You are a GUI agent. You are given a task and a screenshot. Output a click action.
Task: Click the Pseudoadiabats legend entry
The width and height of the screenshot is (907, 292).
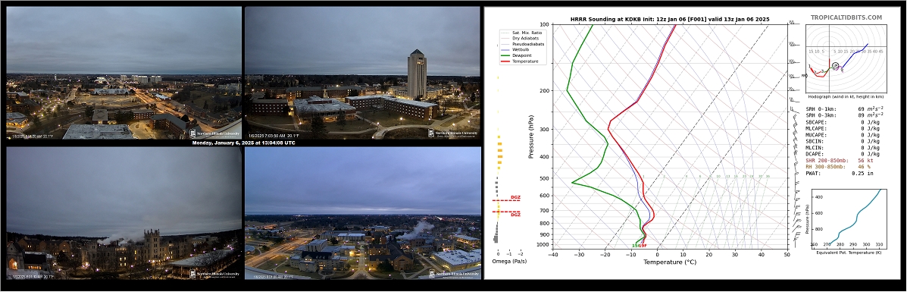point(521,44)
